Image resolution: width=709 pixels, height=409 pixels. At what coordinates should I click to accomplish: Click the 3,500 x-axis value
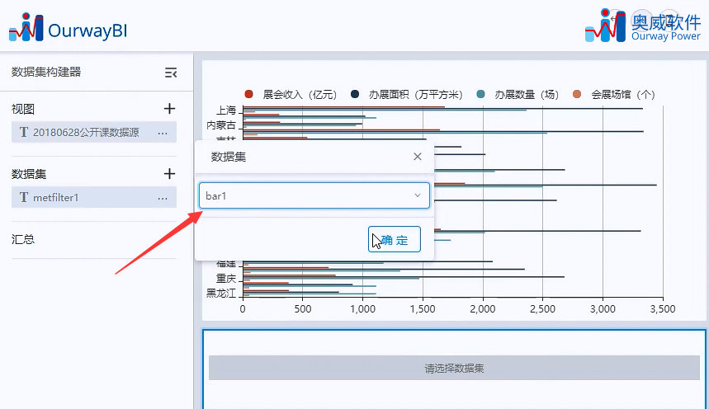[x=663, y=309]
